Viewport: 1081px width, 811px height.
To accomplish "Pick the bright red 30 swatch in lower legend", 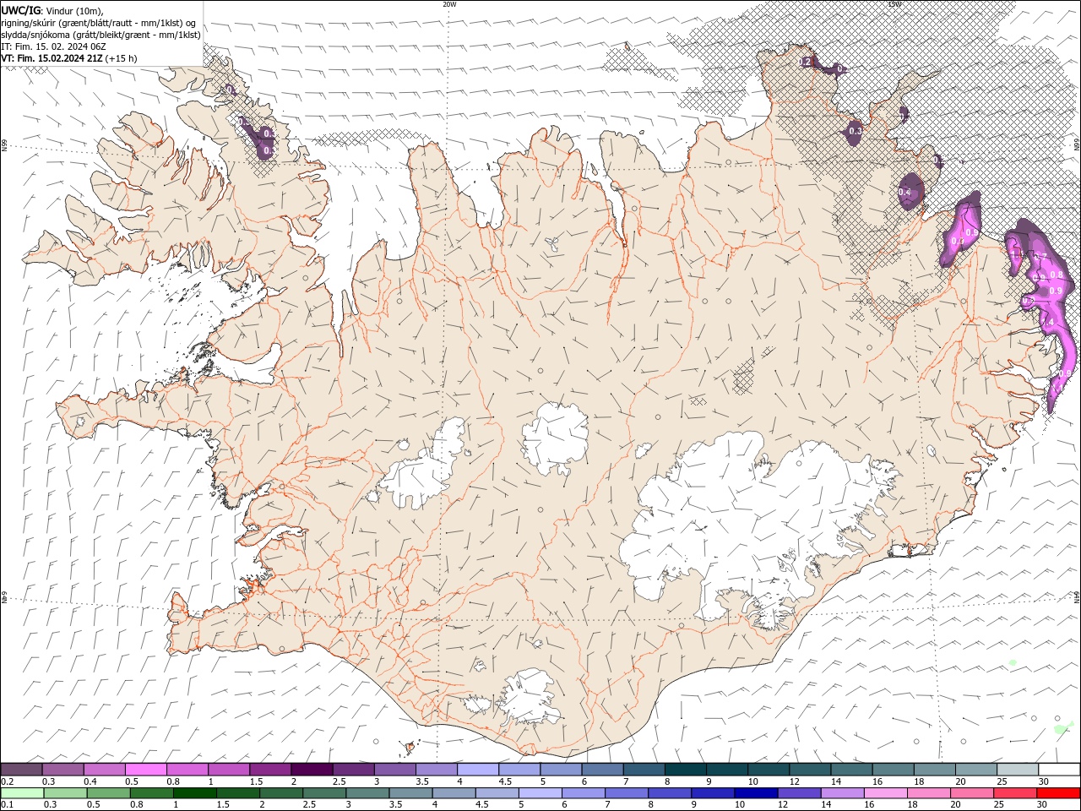I will [1058, 793].
